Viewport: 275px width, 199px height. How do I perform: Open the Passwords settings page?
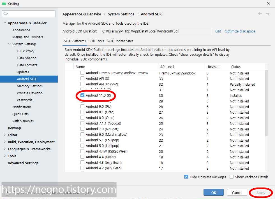point(24,100)
